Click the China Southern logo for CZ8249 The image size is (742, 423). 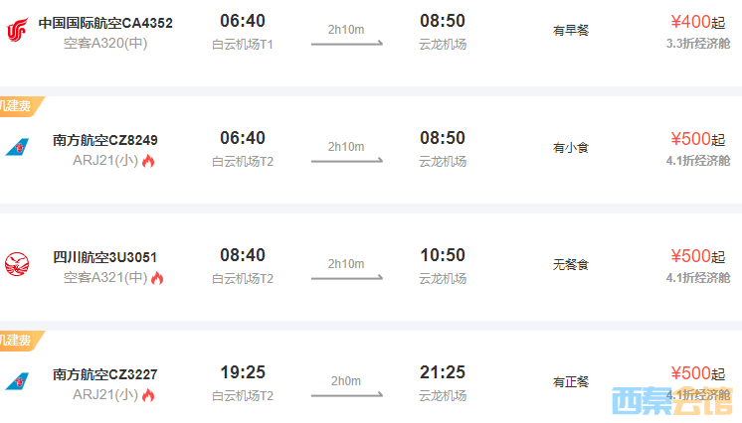[16, 148]
